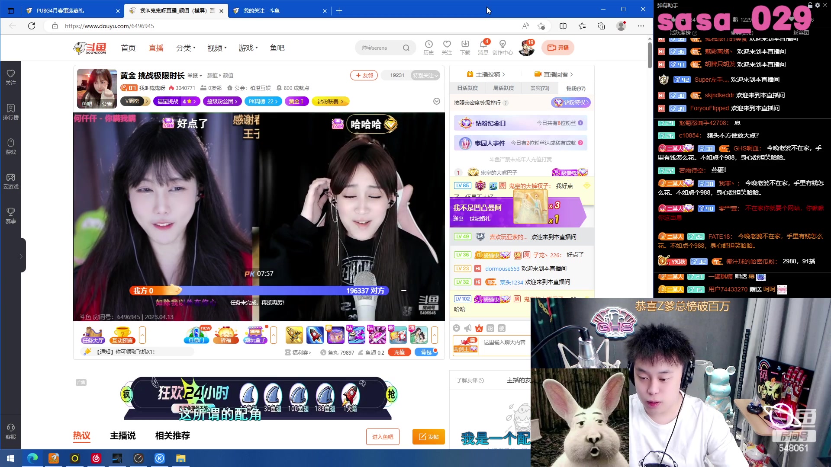This screenshot has height=467, width=831.
Task: Open the 直播回看 link
Action: pos(554,74)
